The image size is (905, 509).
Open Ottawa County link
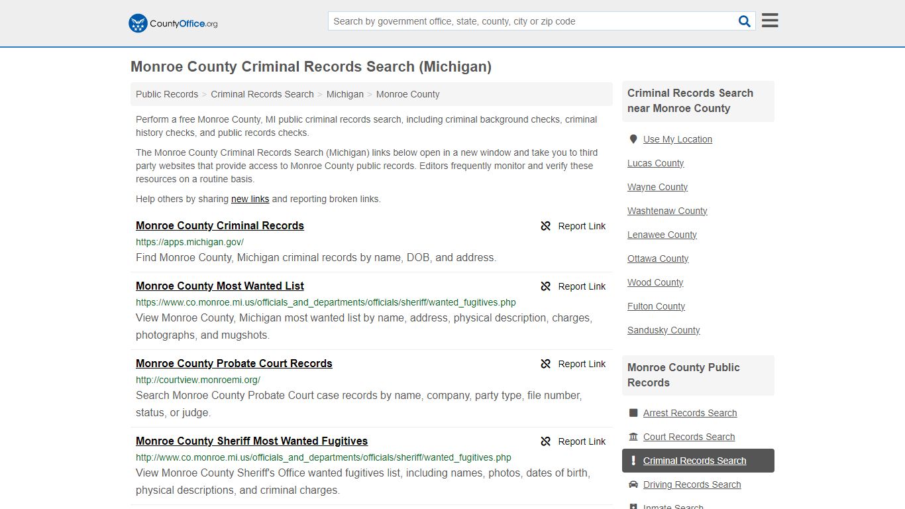click(658, 258)
